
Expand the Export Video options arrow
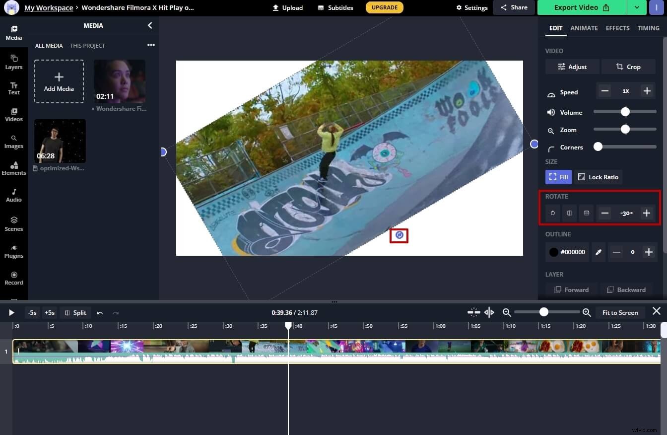tap(637, 7)
